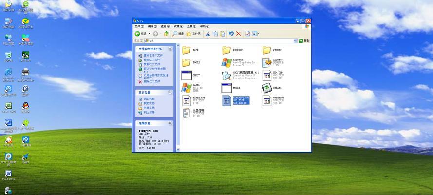433x195 pixels.
Task: Select the GHOST镜像浏览器 V11 icon
Action: click(x=226, y=75)
